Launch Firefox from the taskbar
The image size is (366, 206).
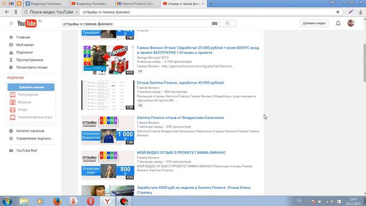(x=57, y=201)
